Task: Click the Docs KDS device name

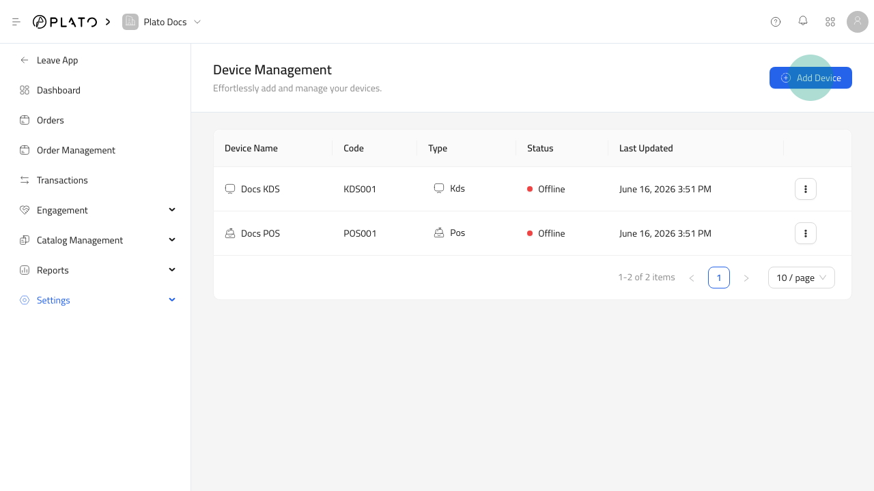Action: coord(260,189)
